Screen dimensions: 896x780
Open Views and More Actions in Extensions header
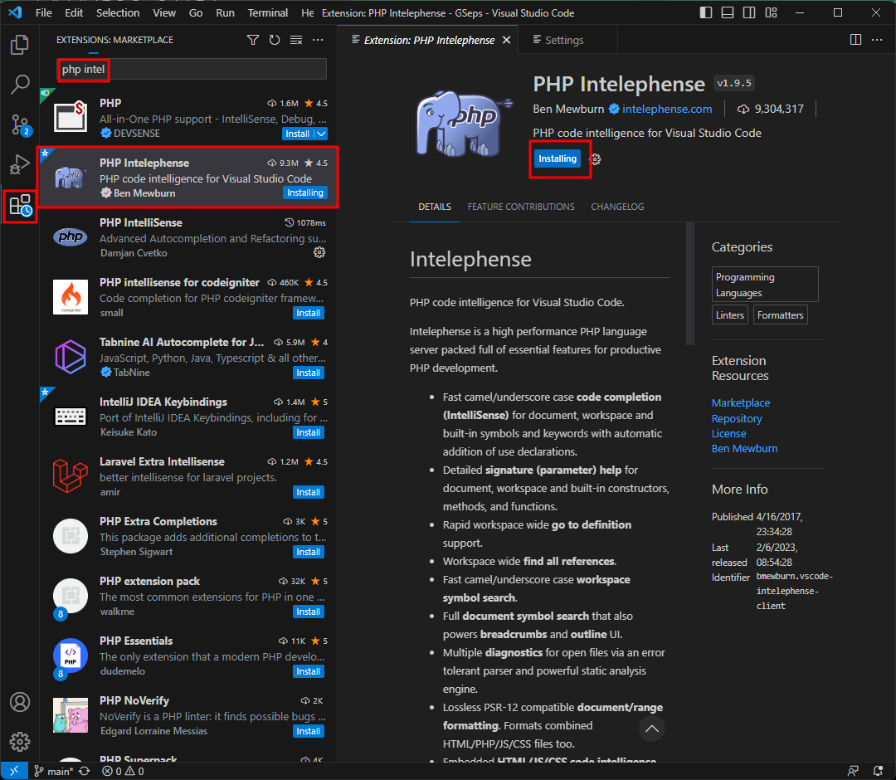318,40
